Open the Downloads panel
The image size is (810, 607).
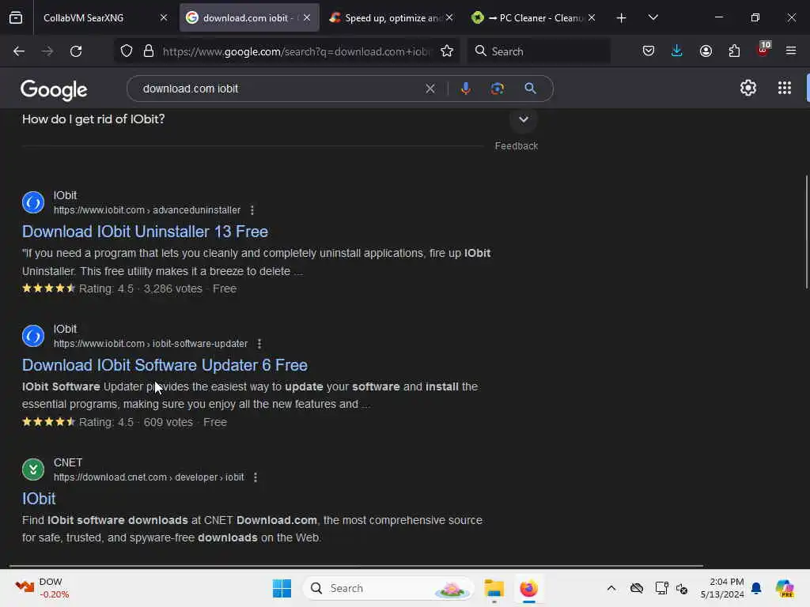click(677, 51)
